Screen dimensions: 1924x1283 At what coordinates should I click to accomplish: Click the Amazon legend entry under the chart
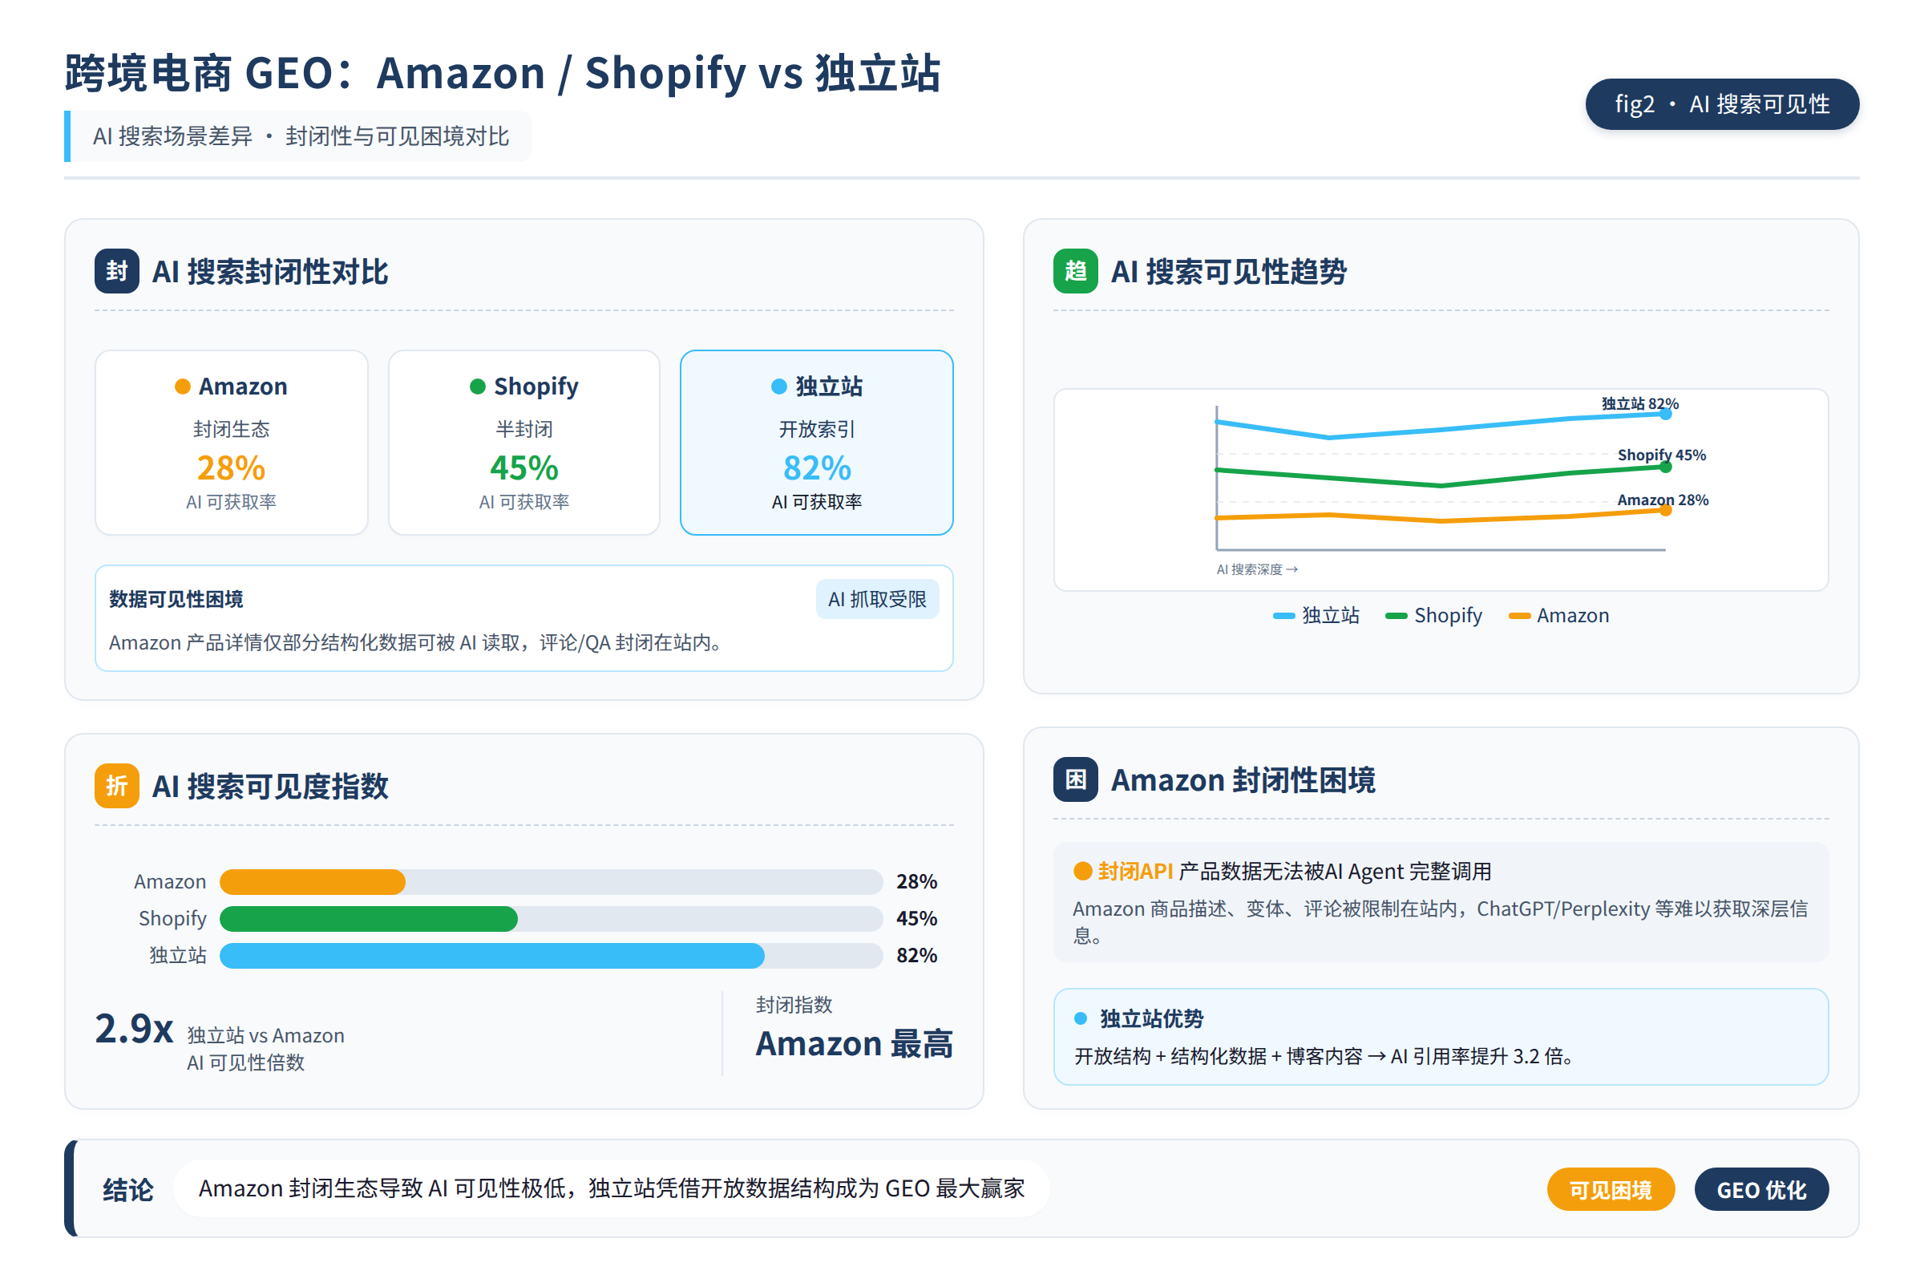[1558, 615]
